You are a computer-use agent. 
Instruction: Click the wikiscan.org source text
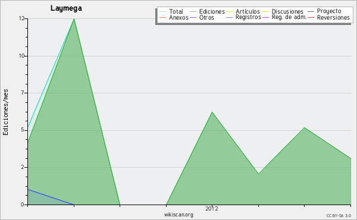click(178, 215)
